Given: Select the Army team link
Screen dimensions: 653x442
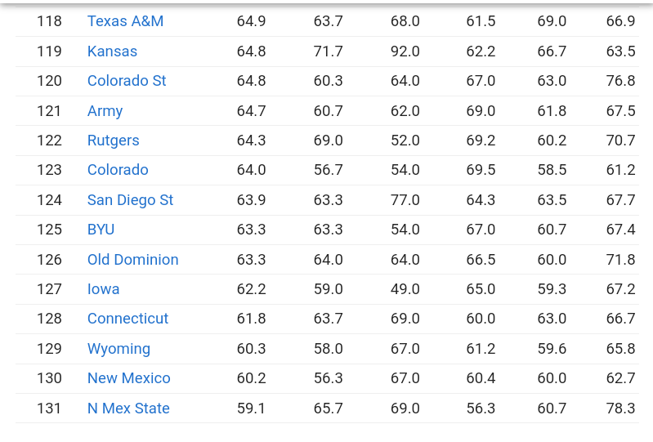Looking at the screenshot, I should coord(105,110).
